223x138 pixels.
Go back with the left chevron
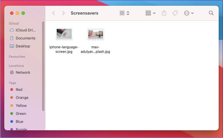pyautogui.click(x=54, y=13)
